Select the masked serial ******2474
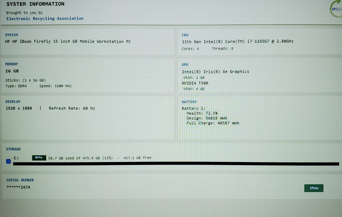This screenshot has width=342, height=217. (x=18, y=187)
